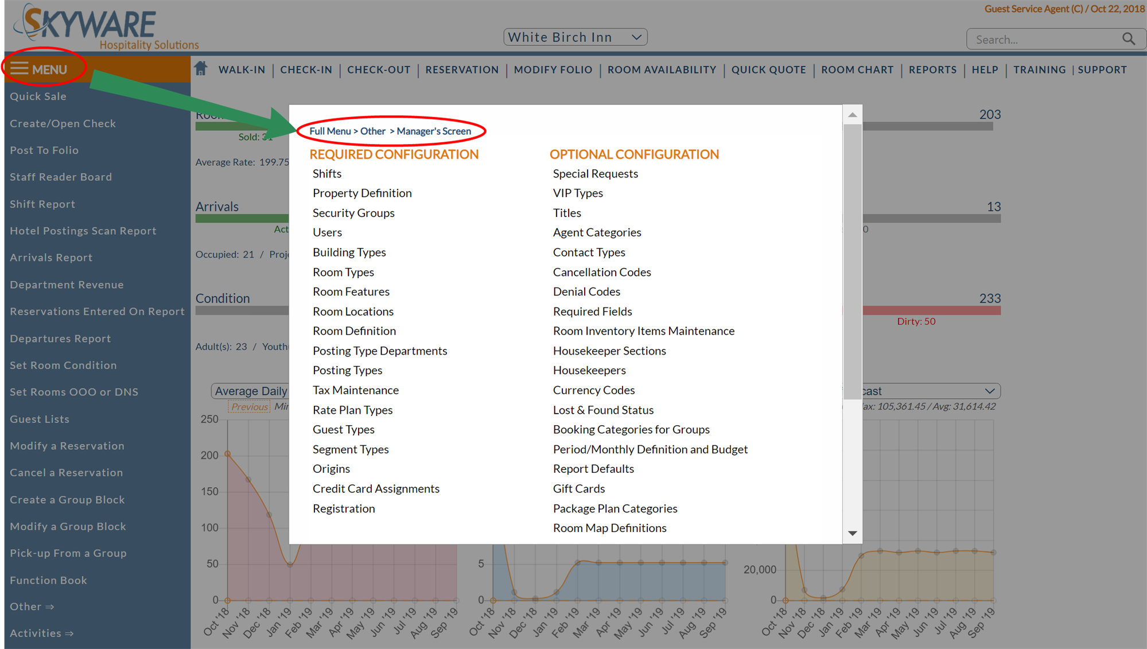Screen dimensions: 1147x649
Task: Click the Manager's Screen breadcrumb link
Action: (434, 131)
